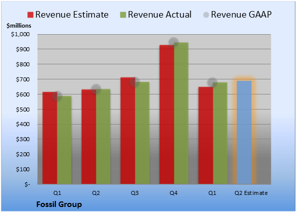
Task: Click the green Revenue Actual legend swatch
Action: 123,15
